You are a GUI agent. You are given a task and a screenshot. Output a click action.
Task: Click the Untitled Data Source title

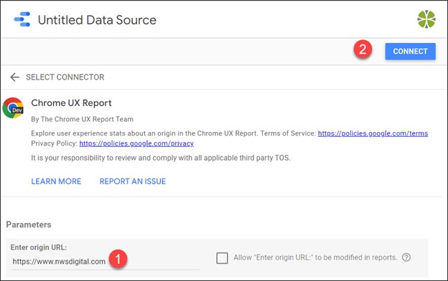point(97,20)
